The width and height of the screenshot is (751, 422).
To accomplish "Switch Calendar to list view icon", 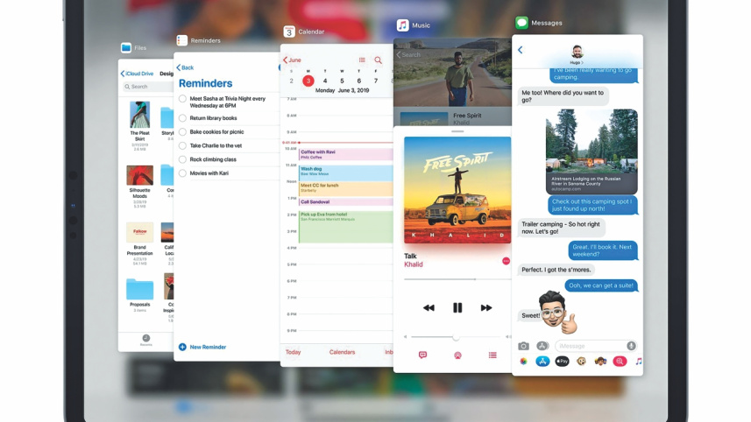I will (x=362, y=60).
